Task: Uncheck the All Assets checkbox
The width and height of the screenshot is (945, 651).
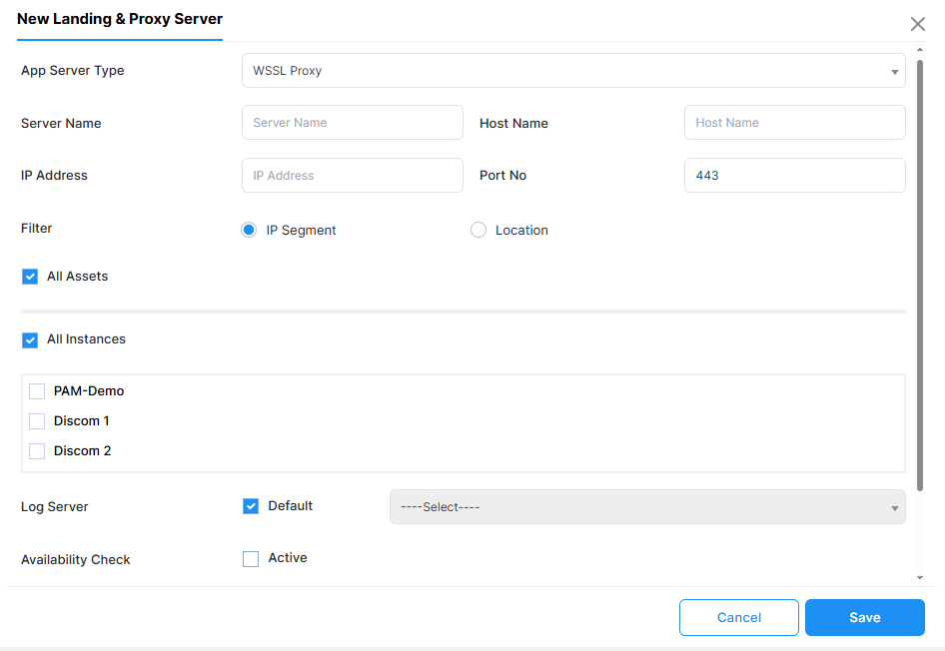Action: [30, 277]
